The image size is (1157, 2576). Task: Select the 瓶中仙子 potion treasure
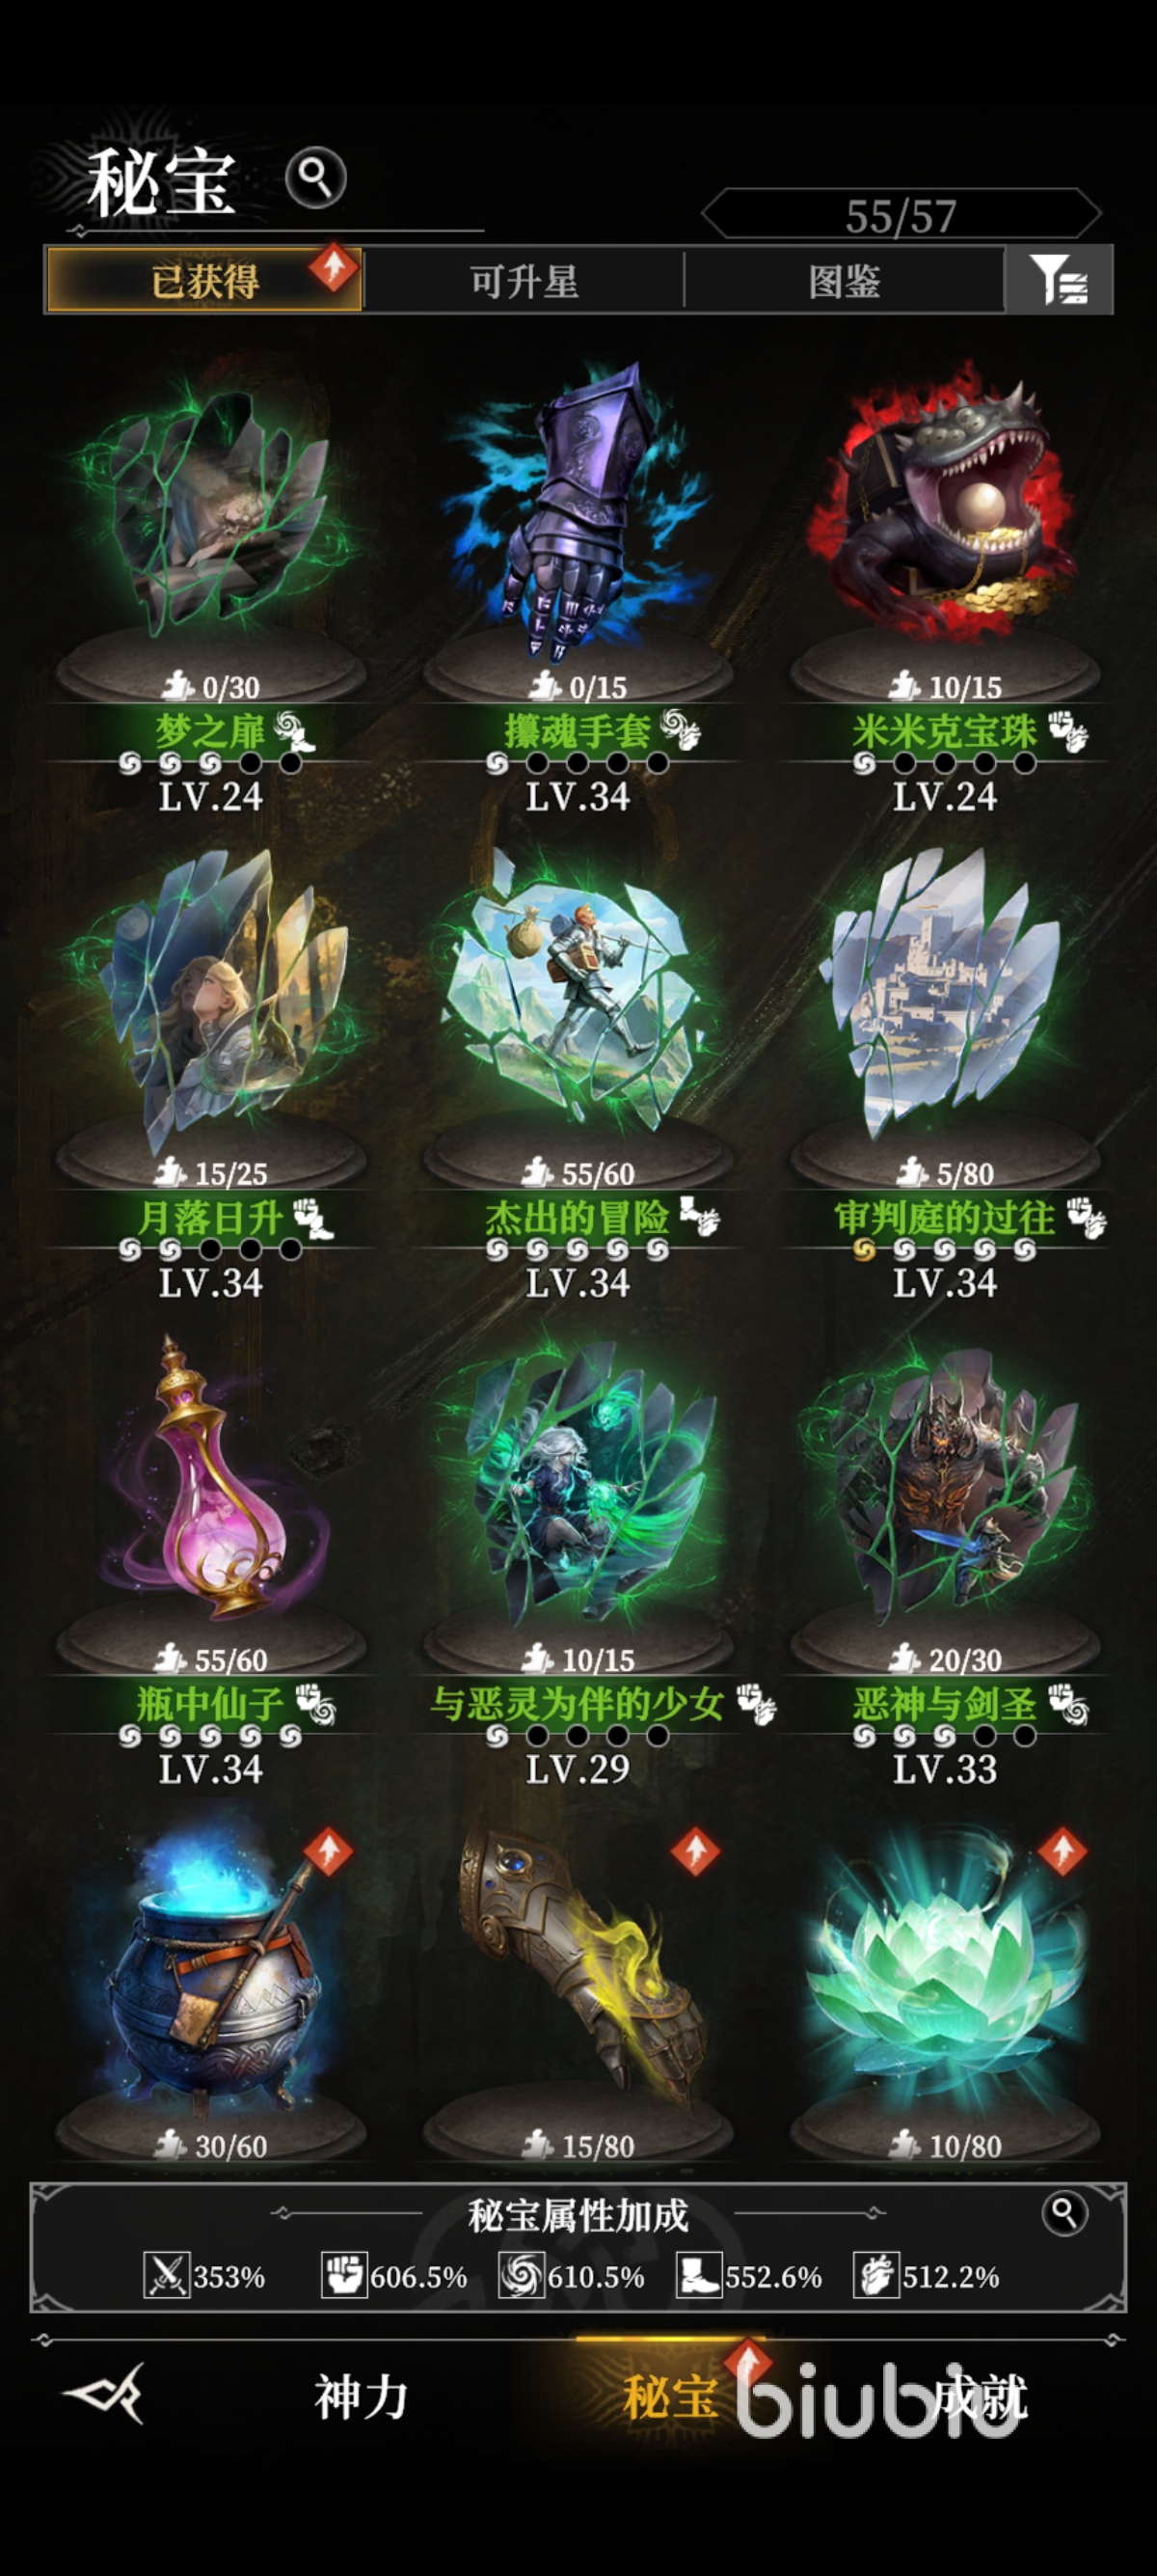click(x=211, y=1480)
